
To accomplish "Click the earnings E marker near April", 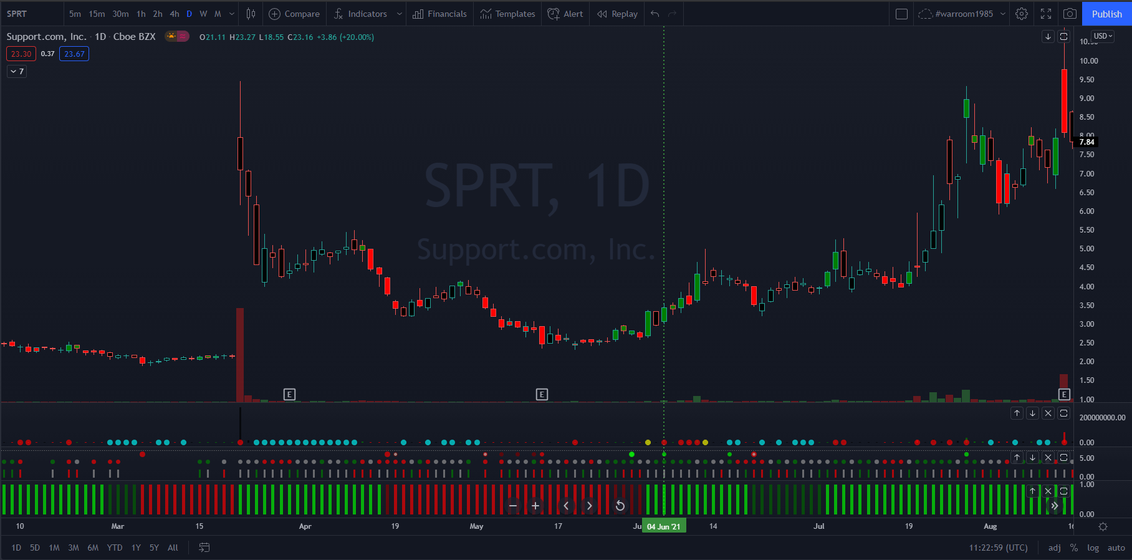I will [289, 394].
